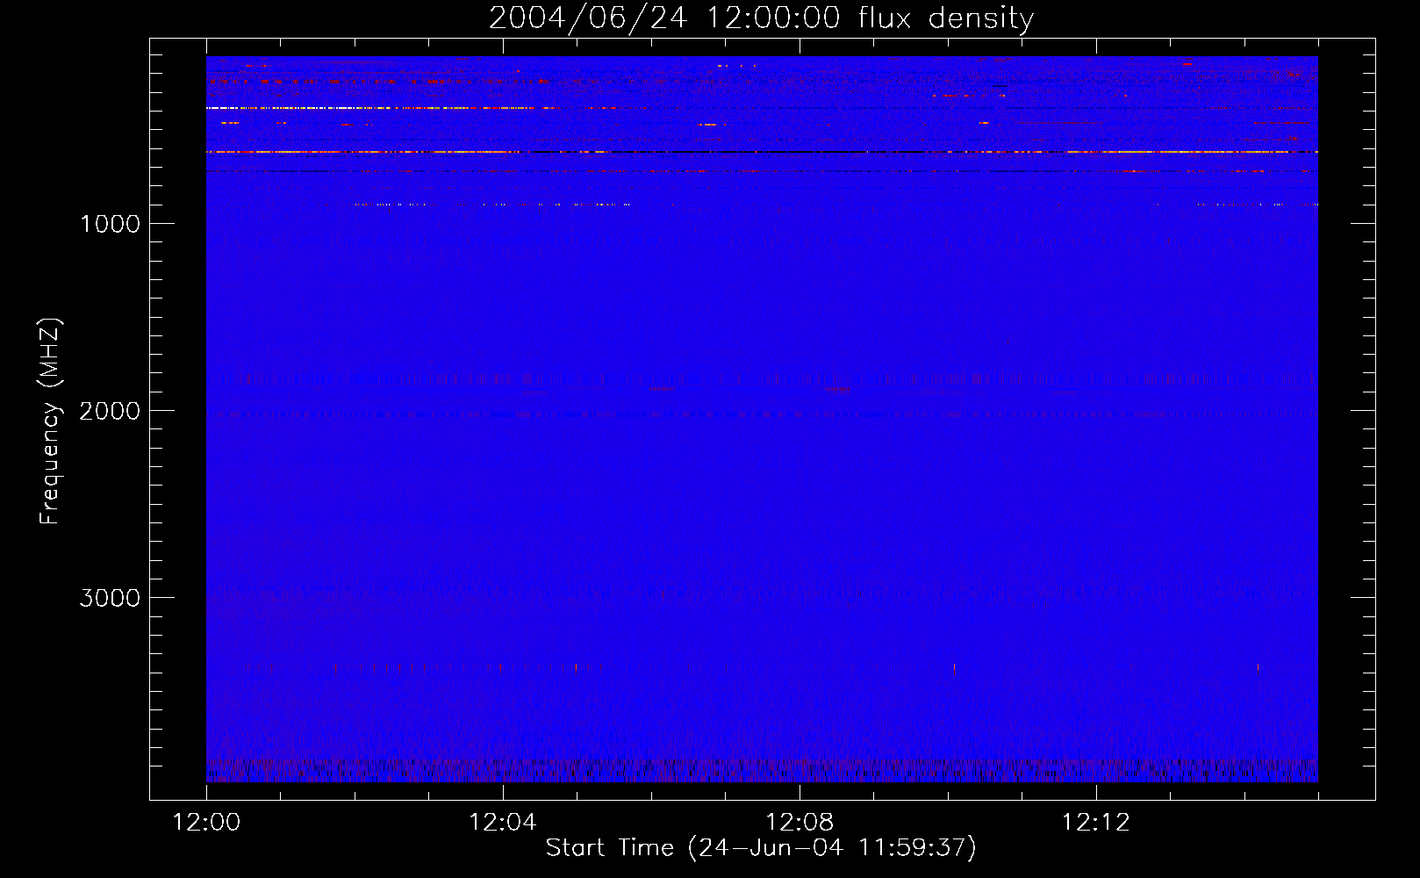Click the 12:08 time tick label
Screen dimensions: 1420x878
click(x=800, y=823)
